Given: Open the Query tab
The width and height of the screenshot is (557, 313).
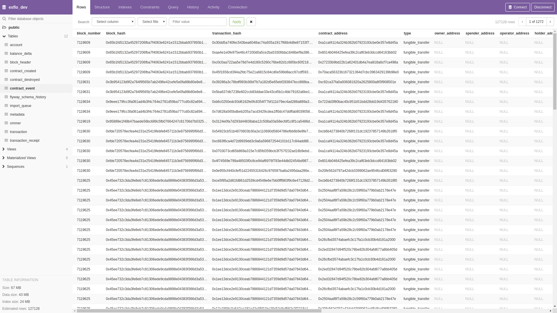Looking at the screenshot, I should click(173, 7).
